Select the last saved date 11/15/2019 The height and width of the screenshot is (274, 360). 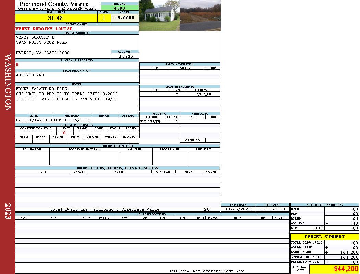point(272,209)
